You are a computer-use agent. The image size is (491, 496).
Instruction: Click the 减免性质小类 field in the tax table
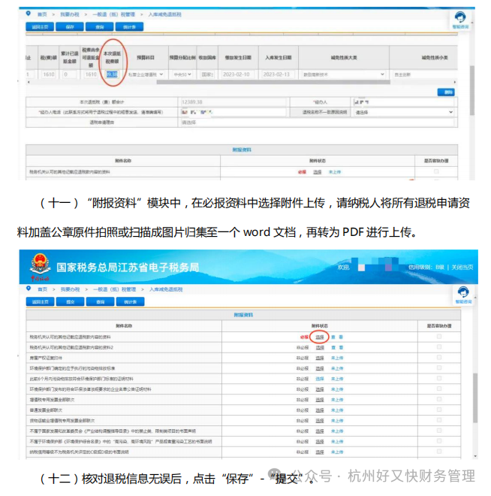pos(423,74)
